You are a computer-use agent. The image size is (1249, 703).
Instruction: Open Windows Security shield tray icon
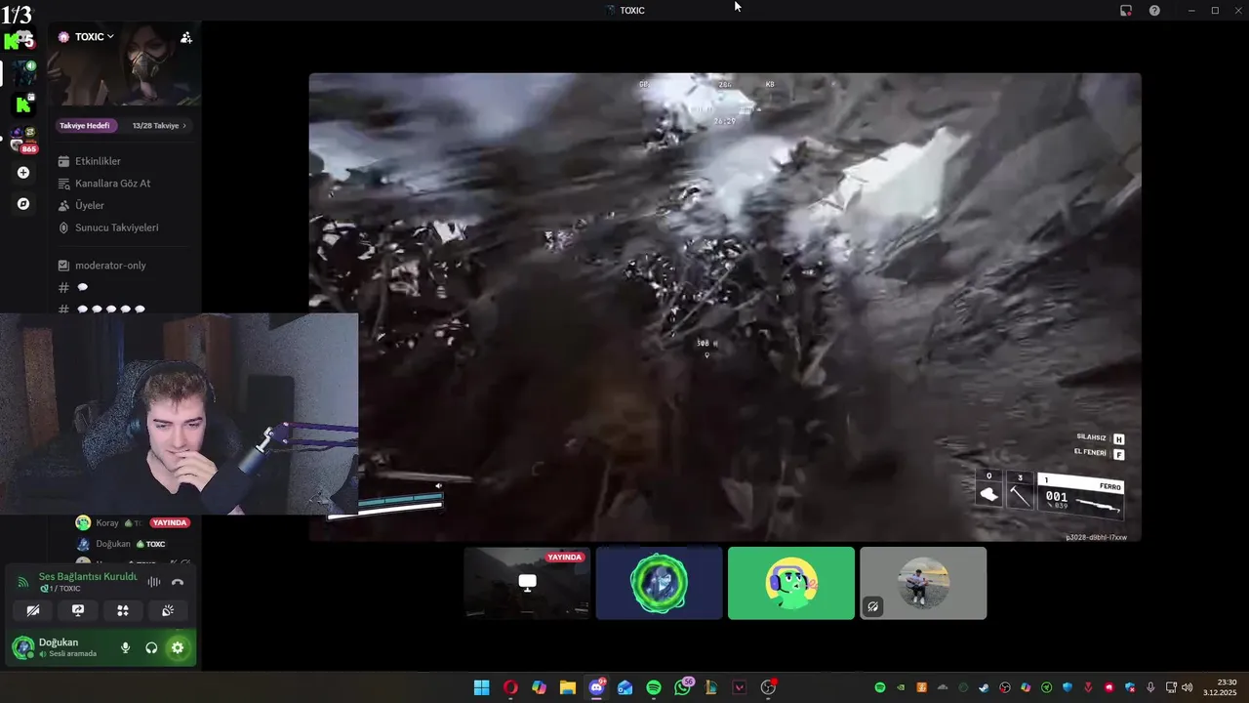pyautogui.click(x=1068, y=687)
